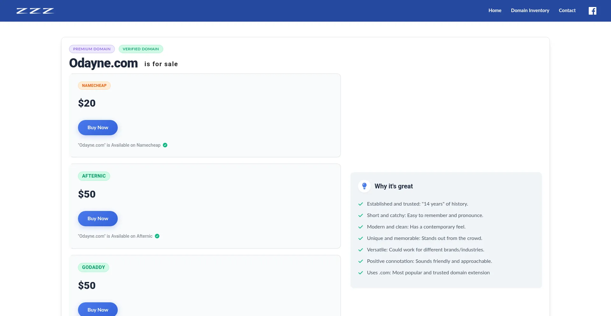Image resolution: width=611 pixels, height=316 pixels.
Task: Click green verified check next to Namecheap availability
Action: (165, 145)
